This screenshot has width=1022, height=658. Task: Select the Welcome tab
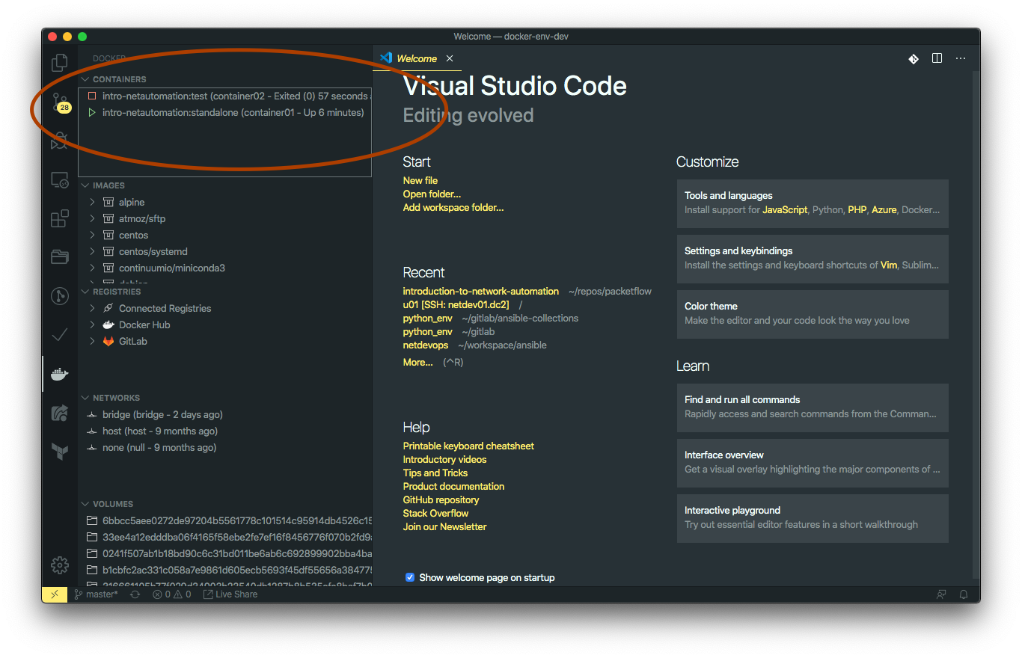pyautogui.click(x=417, y=58)
